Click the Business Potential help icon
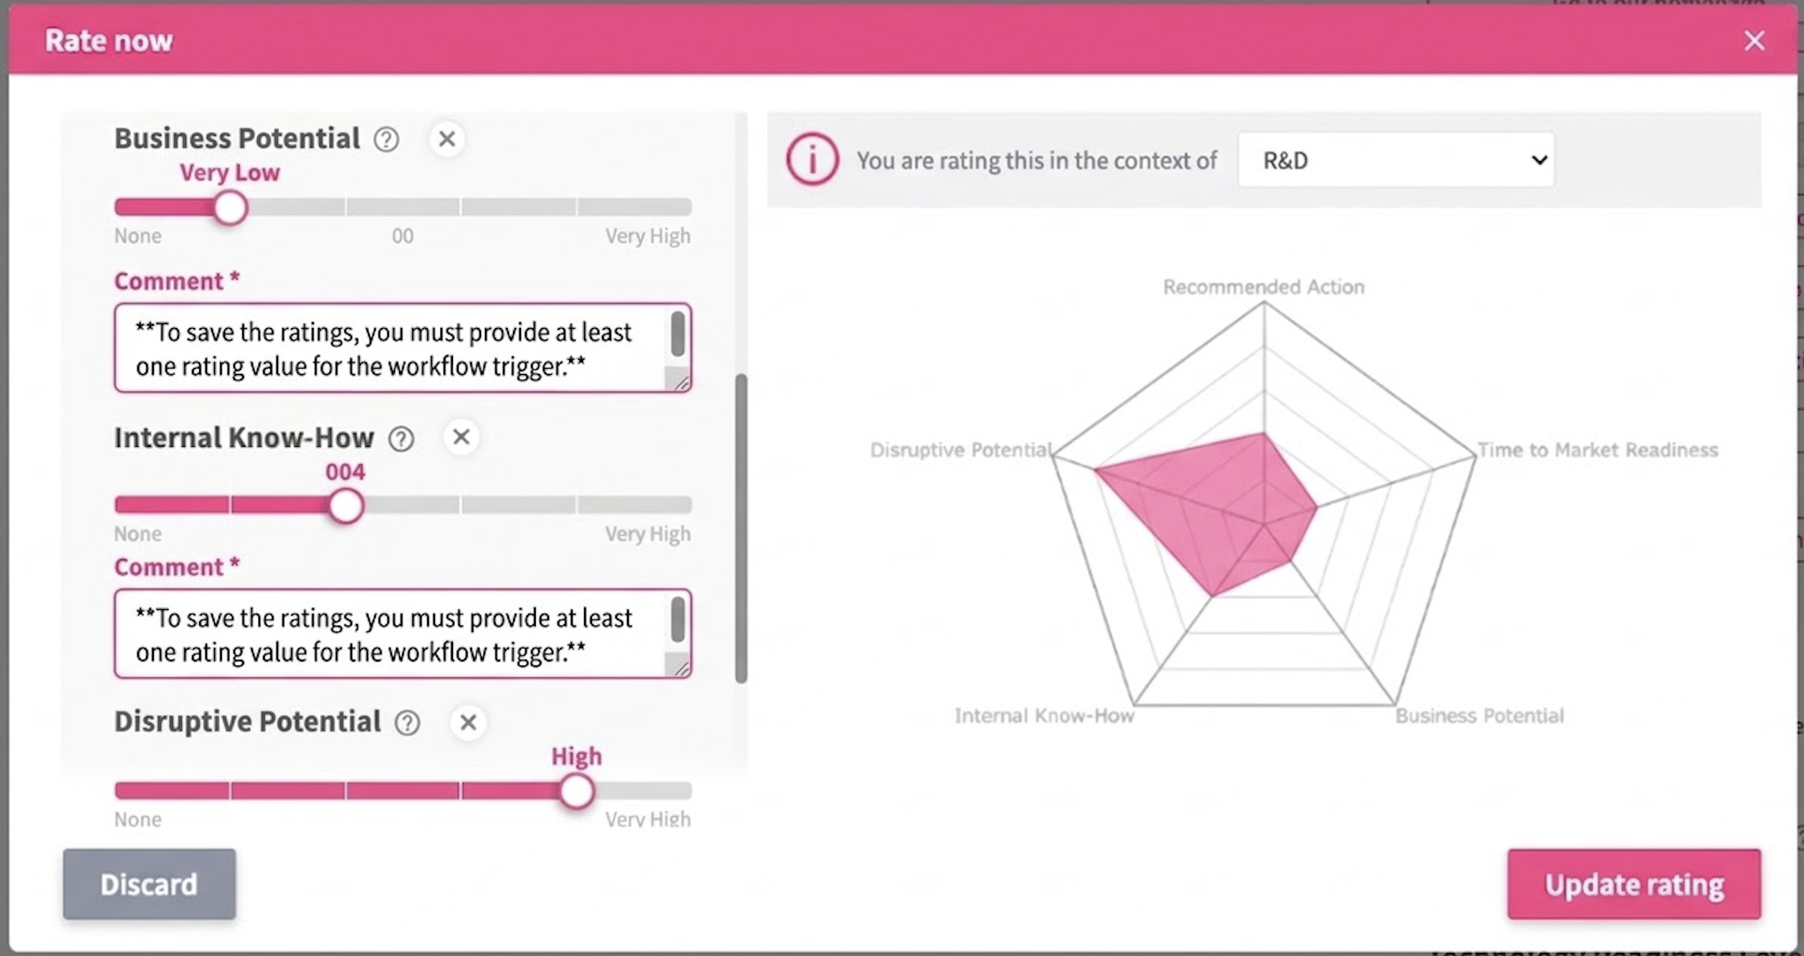 386,140
